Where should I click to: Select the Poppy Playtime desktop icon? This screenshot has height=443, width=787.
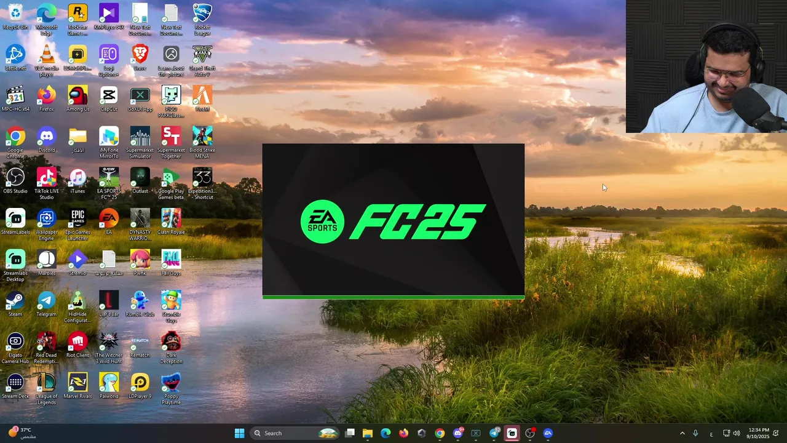point(171,389)
